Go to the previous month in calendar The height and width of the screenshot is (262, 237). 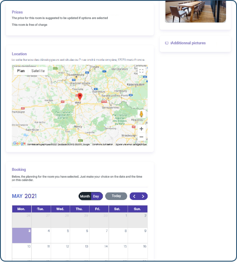pyautogui.click(x=134, y=196)
